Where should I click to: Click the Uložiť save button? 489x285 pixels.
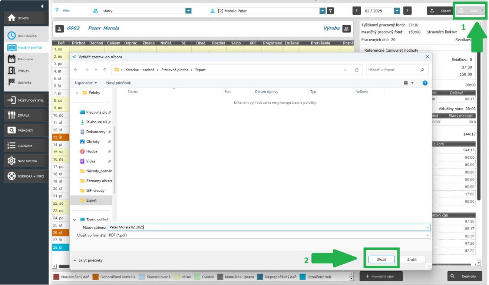(x=381, y=260)
